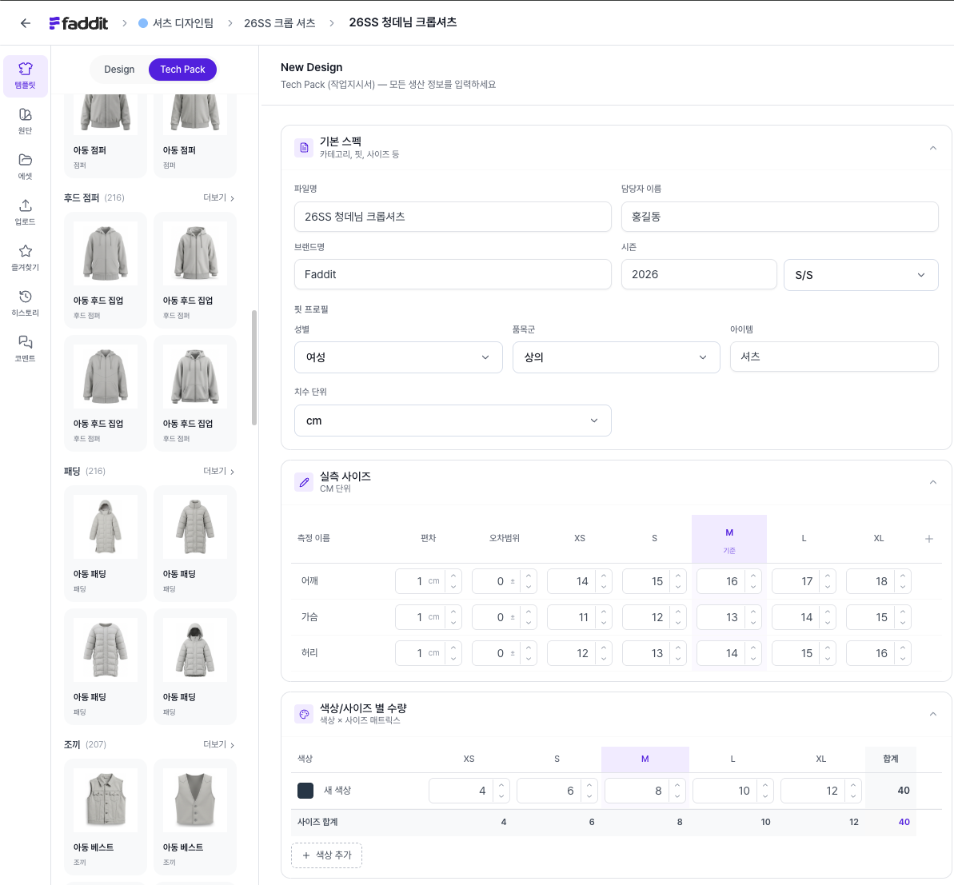Add a size column with plus icon
Viewport: 954px width, 885px height.
(928, 538)
